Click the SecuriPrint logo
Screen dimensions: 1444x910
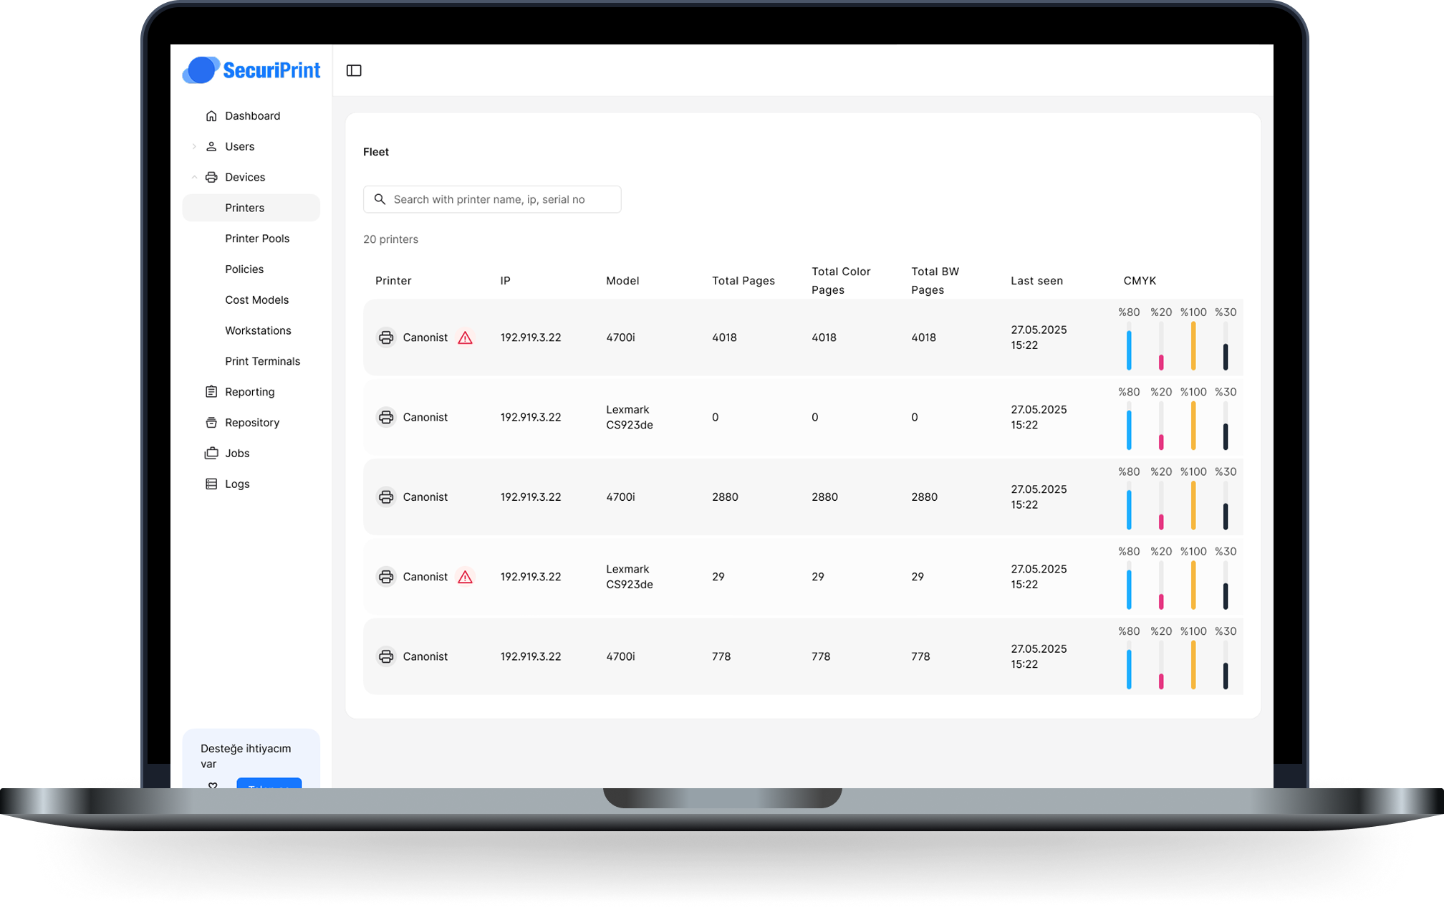coord(251,70)
